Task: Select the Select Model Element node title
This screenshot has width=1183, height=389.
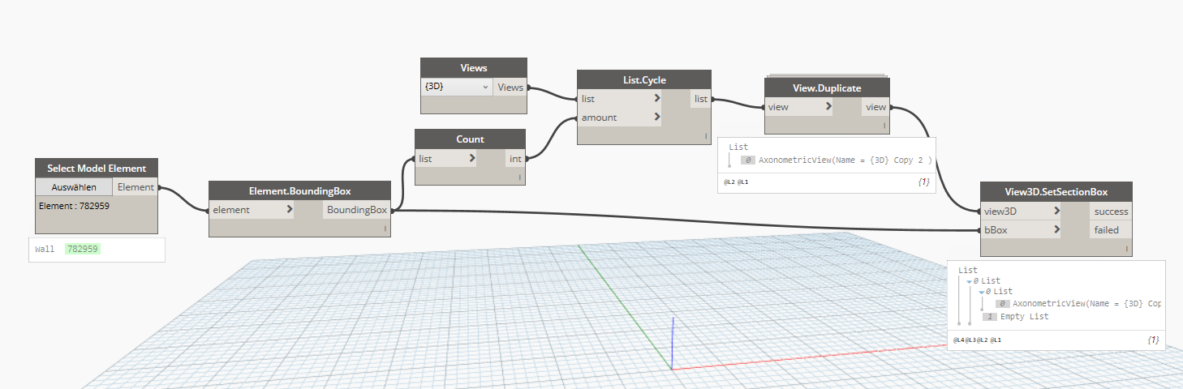Action: click(x=97, y=169)
